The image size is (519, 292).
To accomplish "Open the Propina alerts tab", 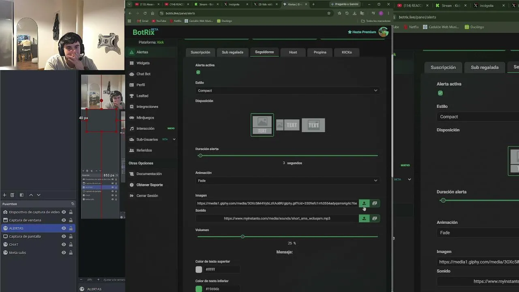I will point(320,52).
